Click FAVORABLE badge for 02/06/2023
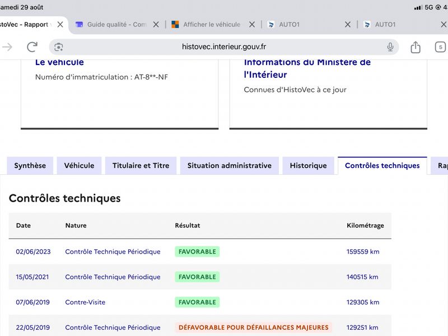 (197, 251)
